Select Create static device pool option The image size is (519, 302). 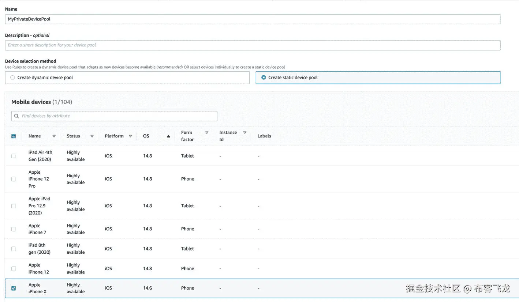[x=378, y=78]
